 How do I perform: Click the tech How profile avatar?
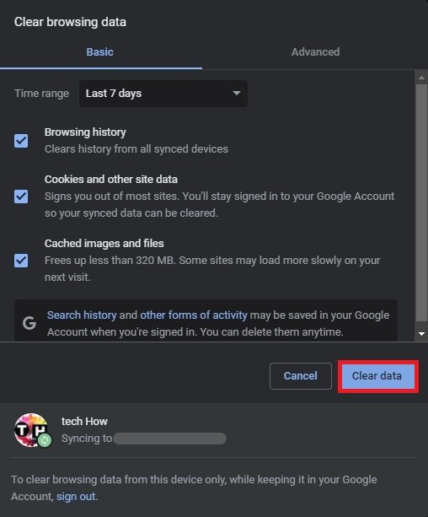tap(31, 429)
